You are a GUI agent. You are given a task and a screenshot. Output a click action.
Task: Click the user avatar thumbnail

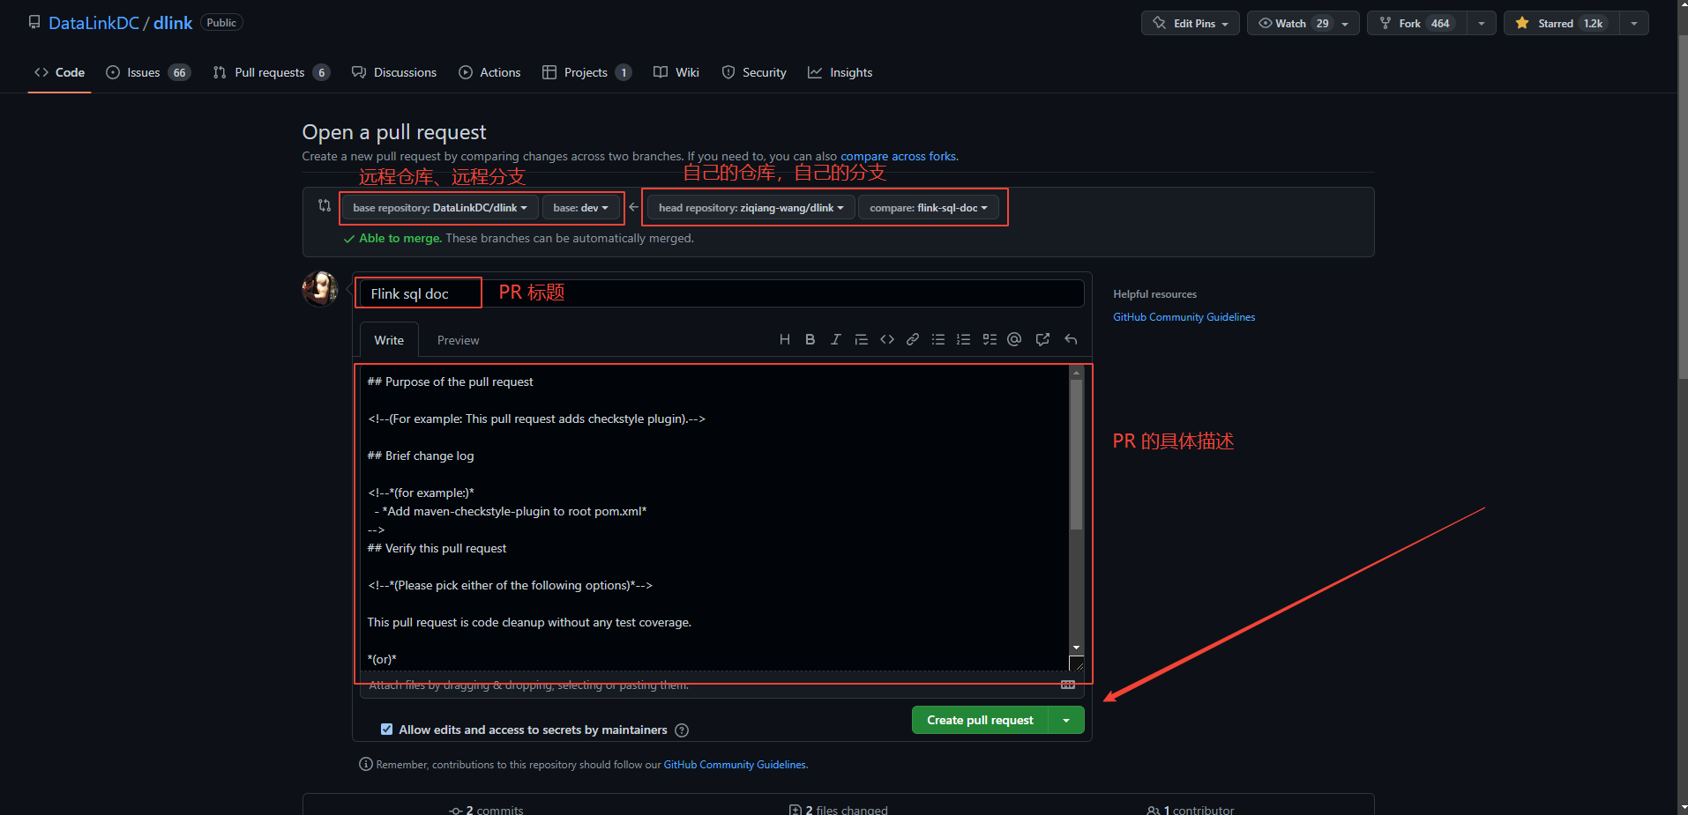pyautogui.click(x=320, y=289)
